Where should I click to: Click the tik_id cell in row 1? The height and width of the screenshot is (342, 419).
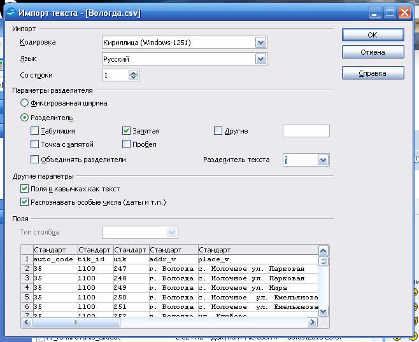pyautogui.click(x=96, y=259)
